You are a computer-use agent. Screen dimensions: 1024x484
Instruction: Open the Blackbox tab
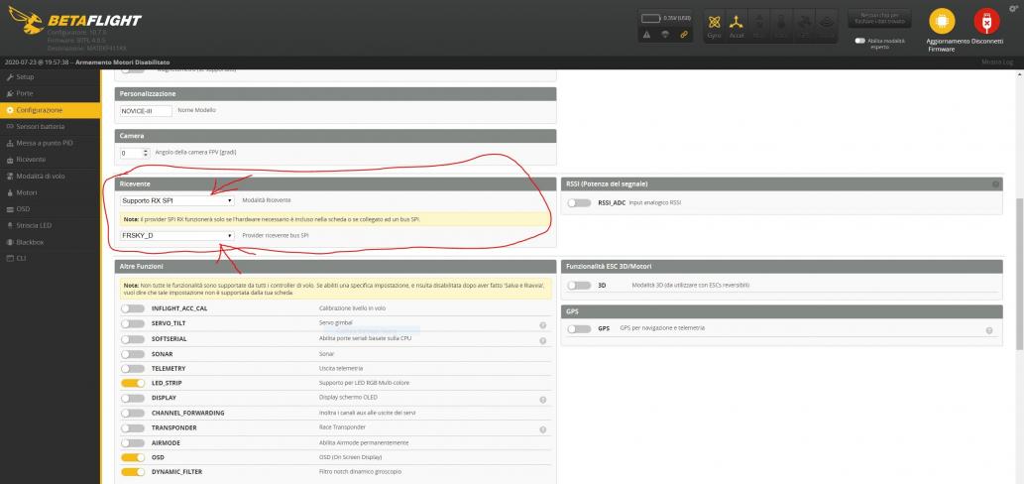(x=51, y=242)
